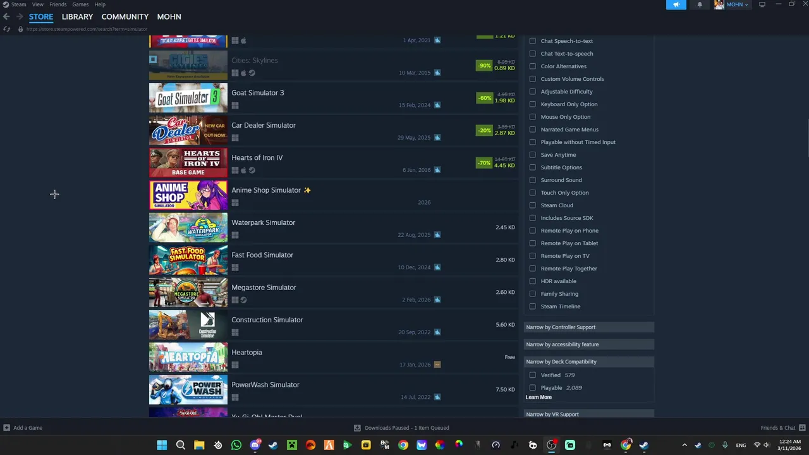Open the Friends menu
Screen dimensions: 809x455
pyautogui.click(x=58, y=4)
